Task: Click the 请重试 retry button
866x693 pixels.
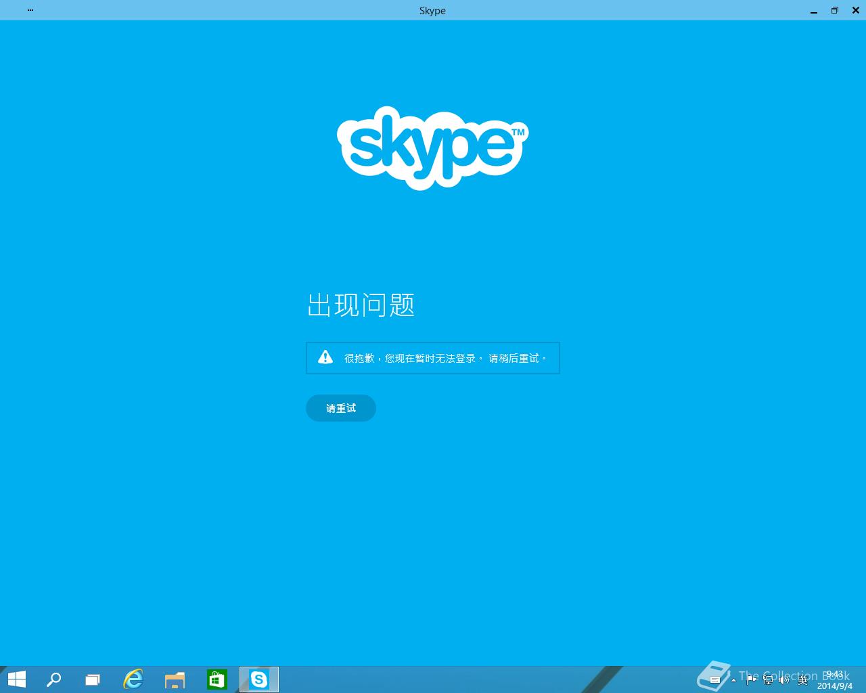Action: click(341, 408)
